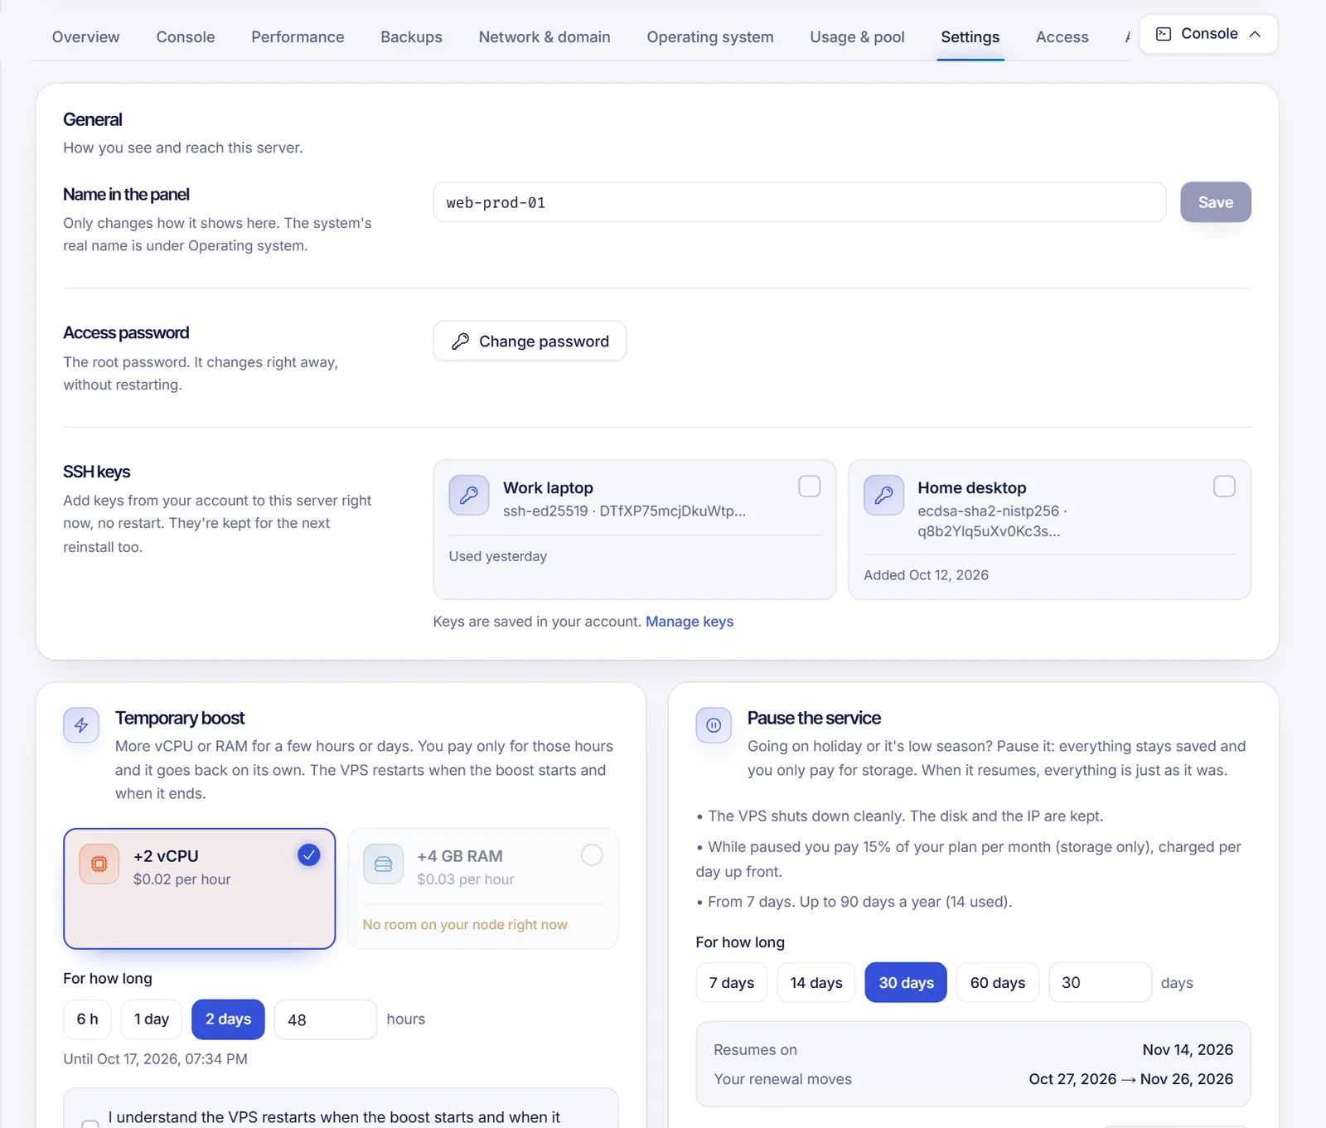Click 'No room on your node right now'
Viewport: 1326px width, 1128px height.
click(465, 925)
